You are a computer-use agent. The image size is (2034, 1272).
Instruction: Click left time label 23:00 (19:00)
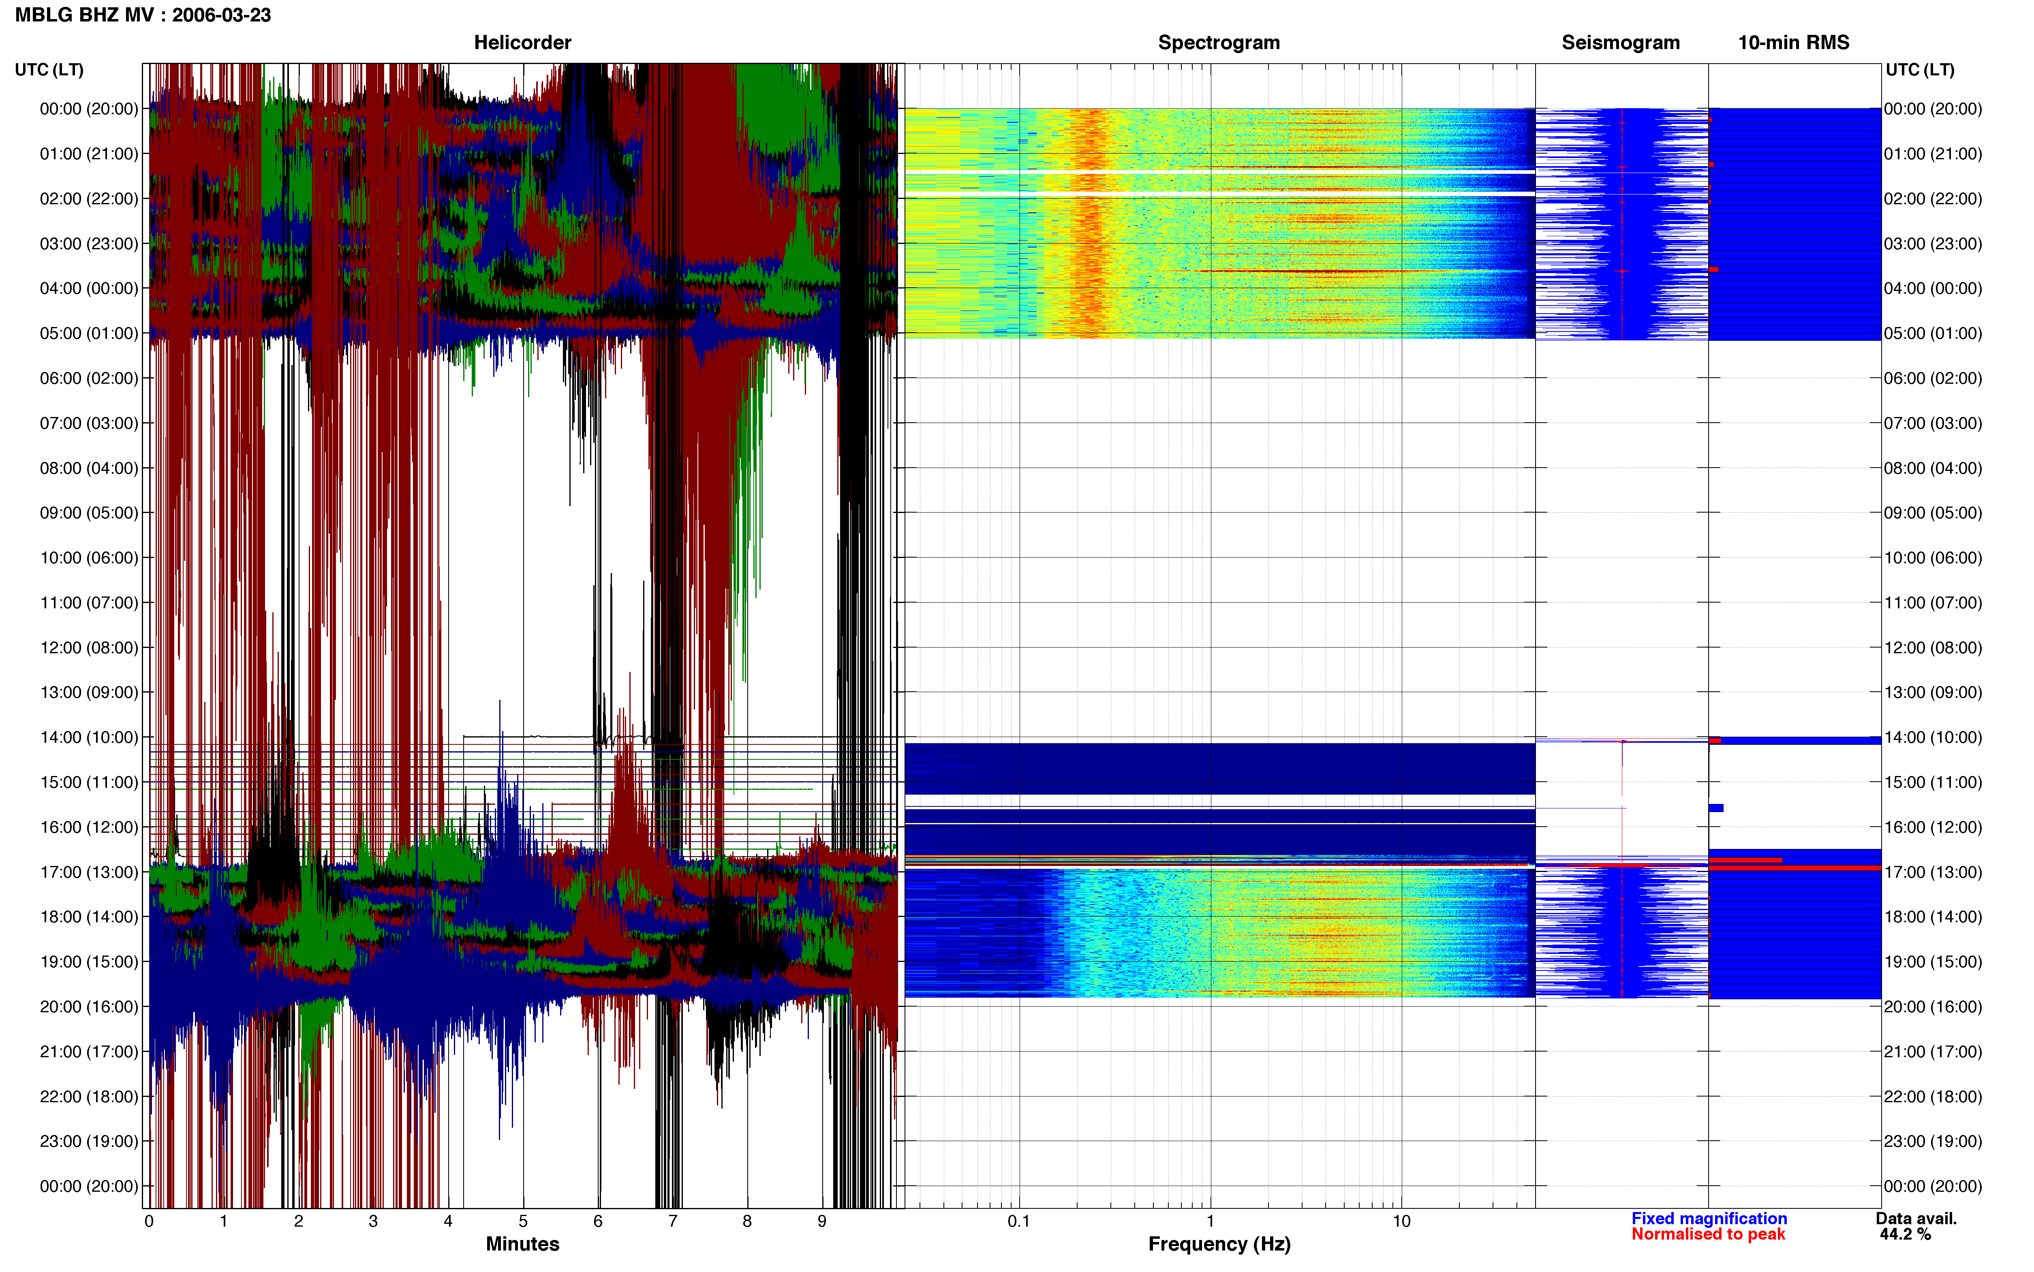pyautogui.click(x=89, y=1142)
